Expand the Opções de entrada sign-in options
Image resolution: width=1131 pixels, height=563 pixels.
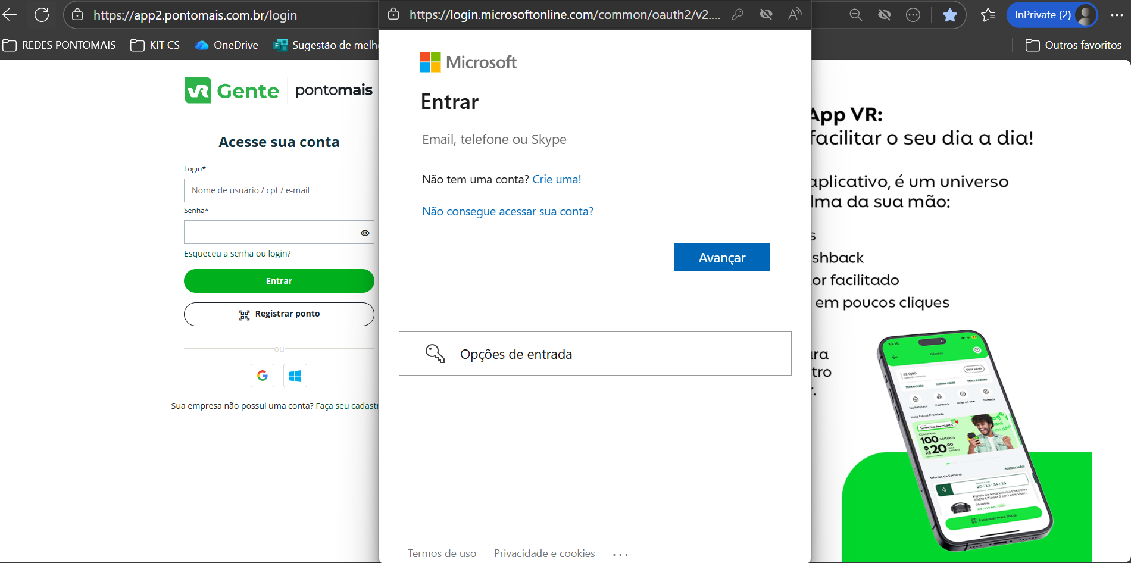point(595,354)
